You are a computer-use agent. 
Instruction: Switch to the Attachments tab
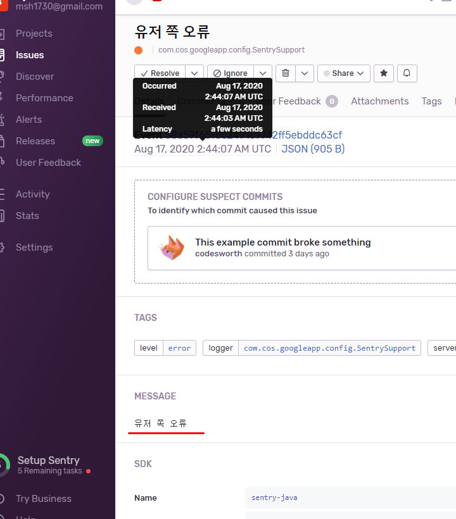click(380, 101)
